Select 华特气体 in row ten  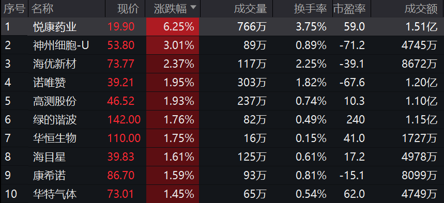click(54, 194)
